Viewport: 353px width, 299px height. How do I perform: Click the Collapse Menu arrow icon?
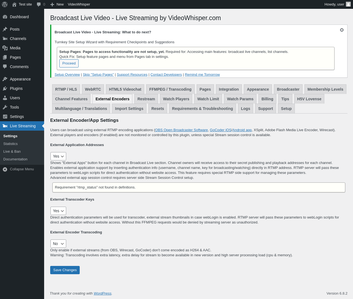coord(5,169)
